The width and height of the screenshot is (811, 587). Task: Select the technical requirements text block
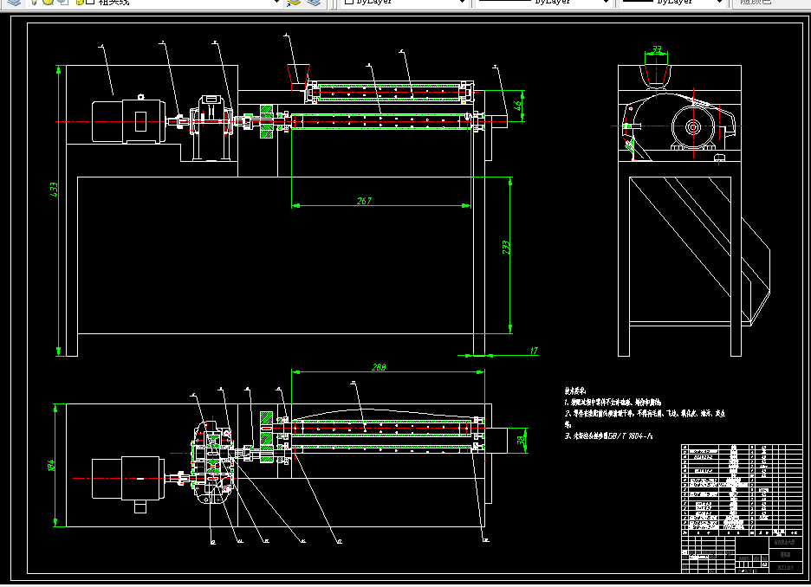(x=645, y=413)
